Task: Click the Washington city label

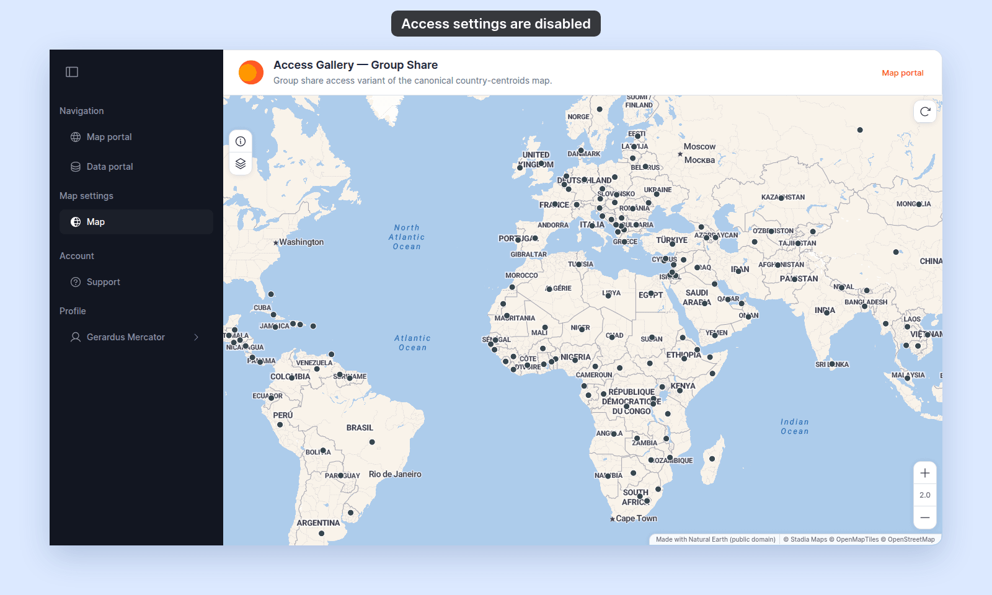Action: (301, 242)
